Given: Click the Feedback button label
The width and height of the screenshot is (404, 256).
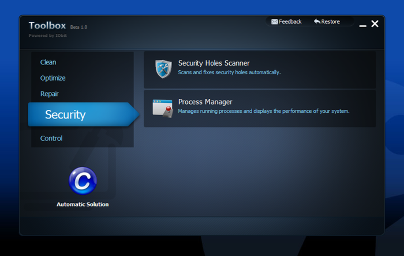Looking at the screenshot, I should 290,22.
